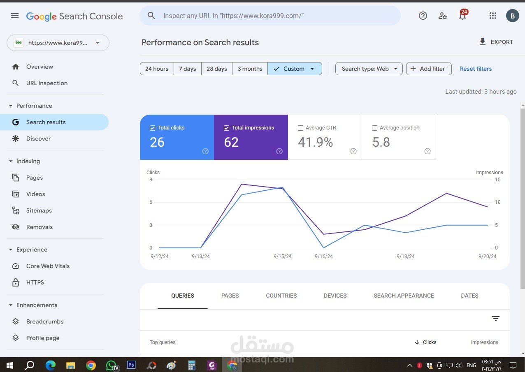
Task: Switch to the Dates tab
Action: tap(470, 296)
